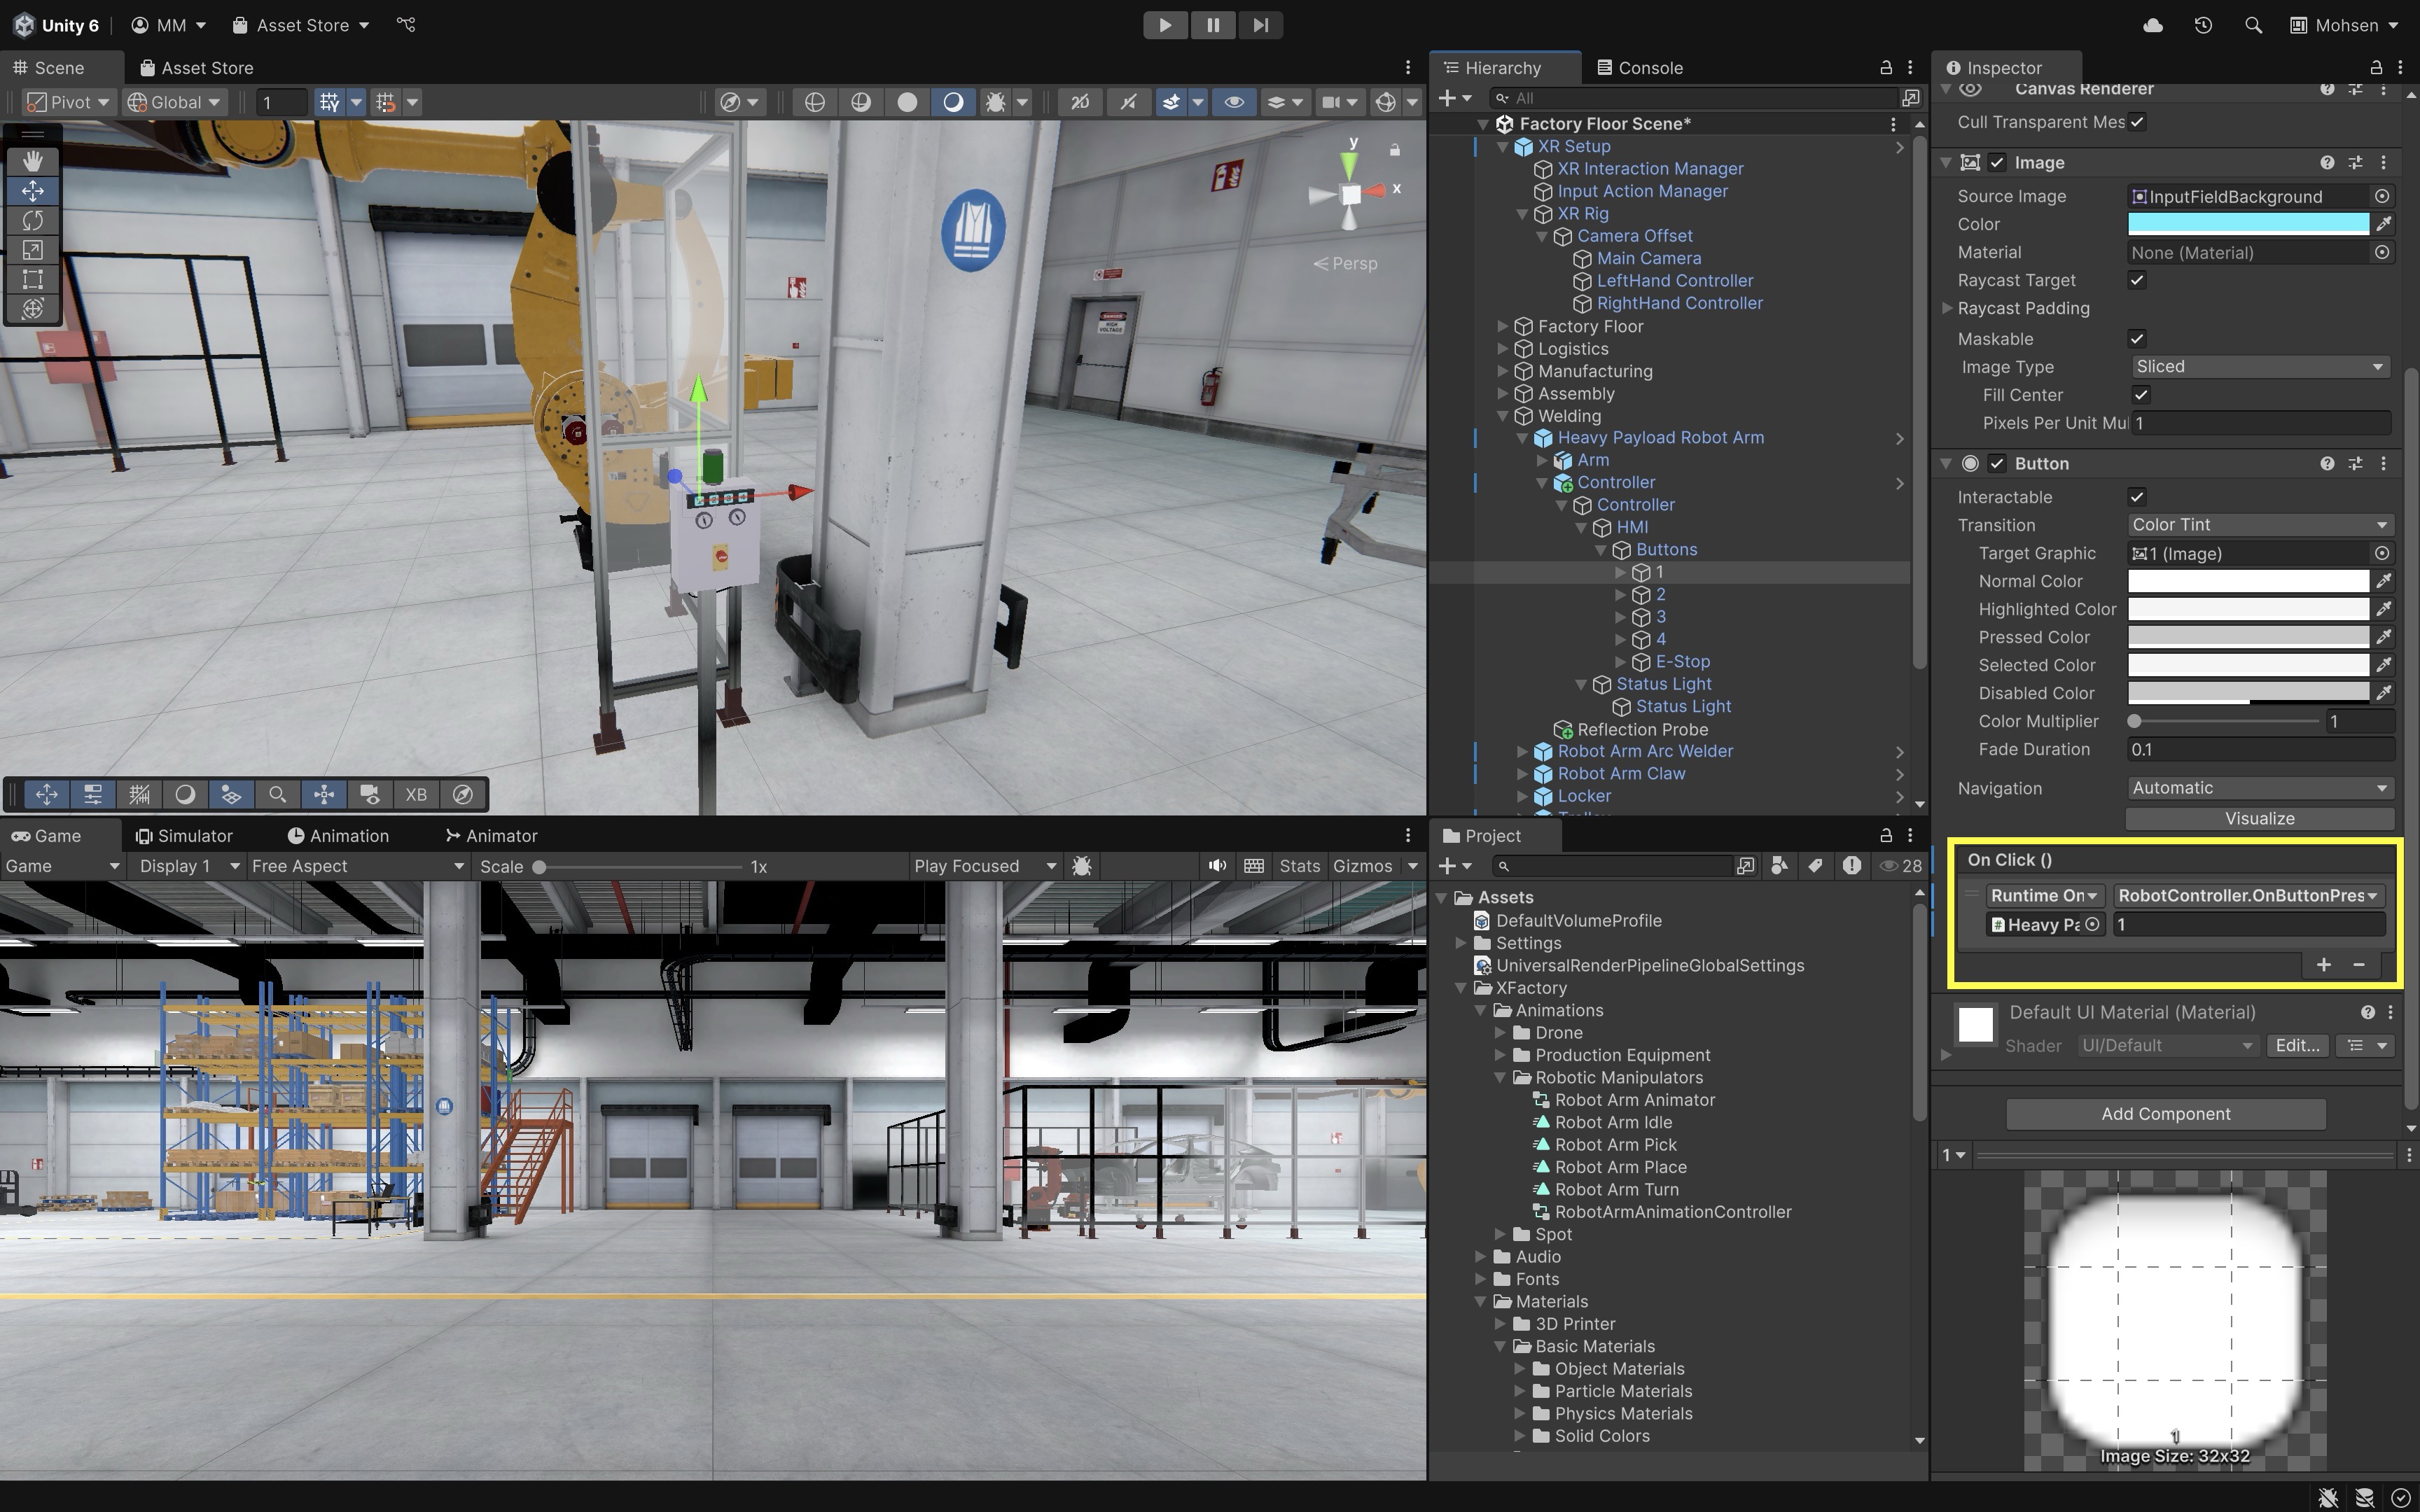
Task: Toggle the Raycast Target checkbox
Action: (x=2137, y=280)
